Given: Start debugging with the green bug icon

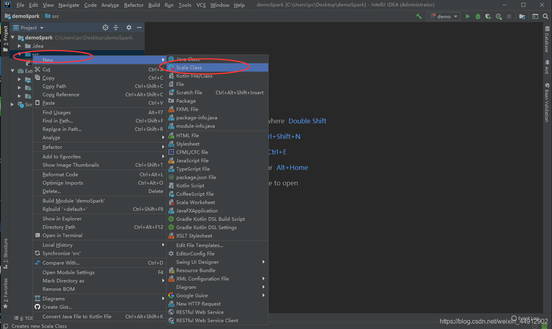Looking at the screenshot, I should pyautogui.click(x=478, y=16).
